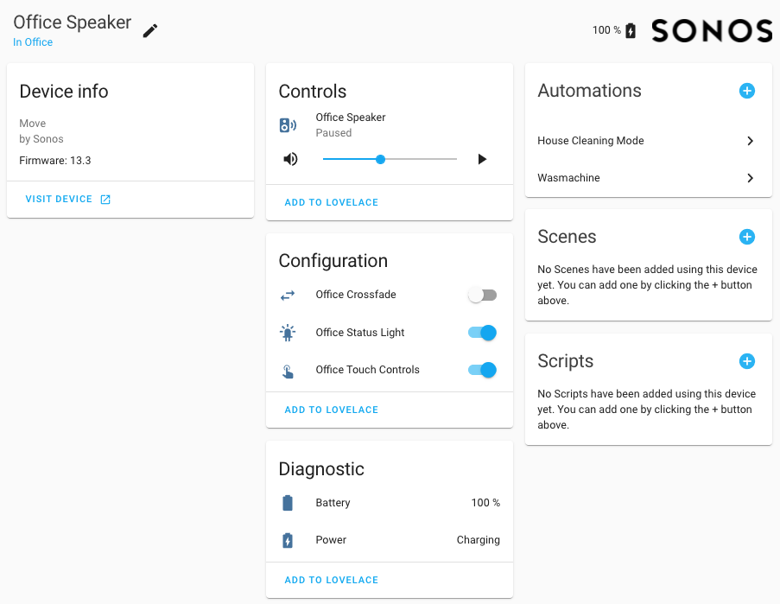Open the In Office area link
This screenshot has width=780, height=604.
pyautogui.click(x=32, y=41)
